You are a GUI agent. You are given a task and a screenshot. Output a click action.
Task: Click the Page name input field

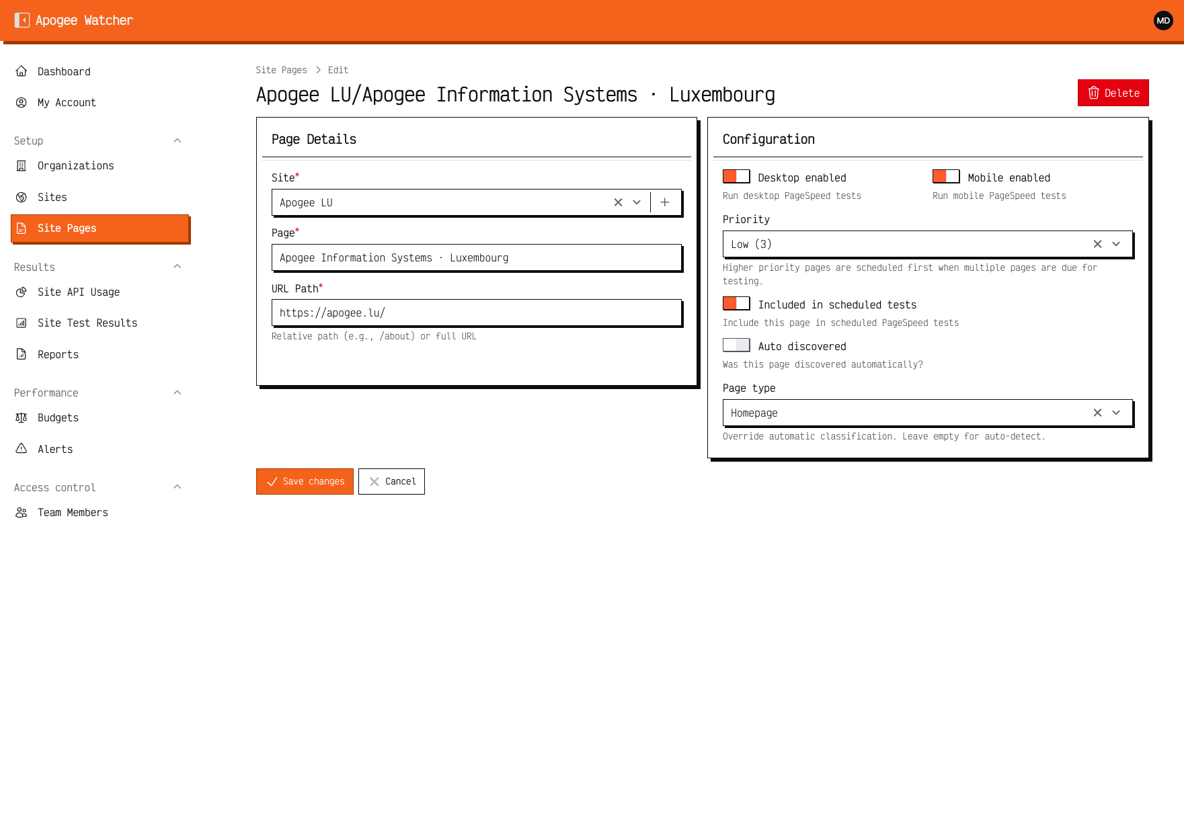pyautogui.click(x=477, y=257)
